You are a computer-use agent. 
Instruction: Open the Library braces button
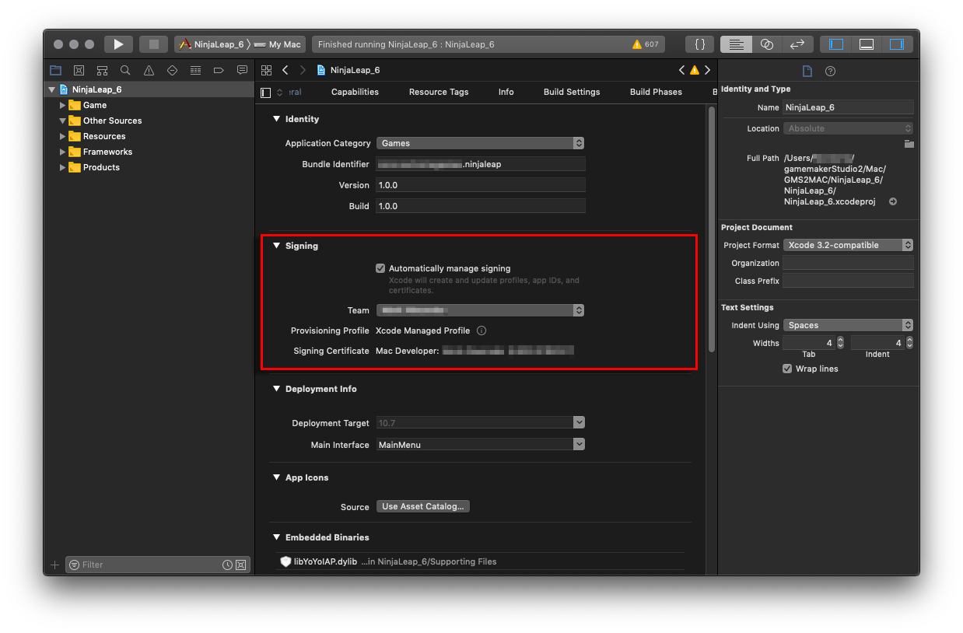[x=700, y=44]
